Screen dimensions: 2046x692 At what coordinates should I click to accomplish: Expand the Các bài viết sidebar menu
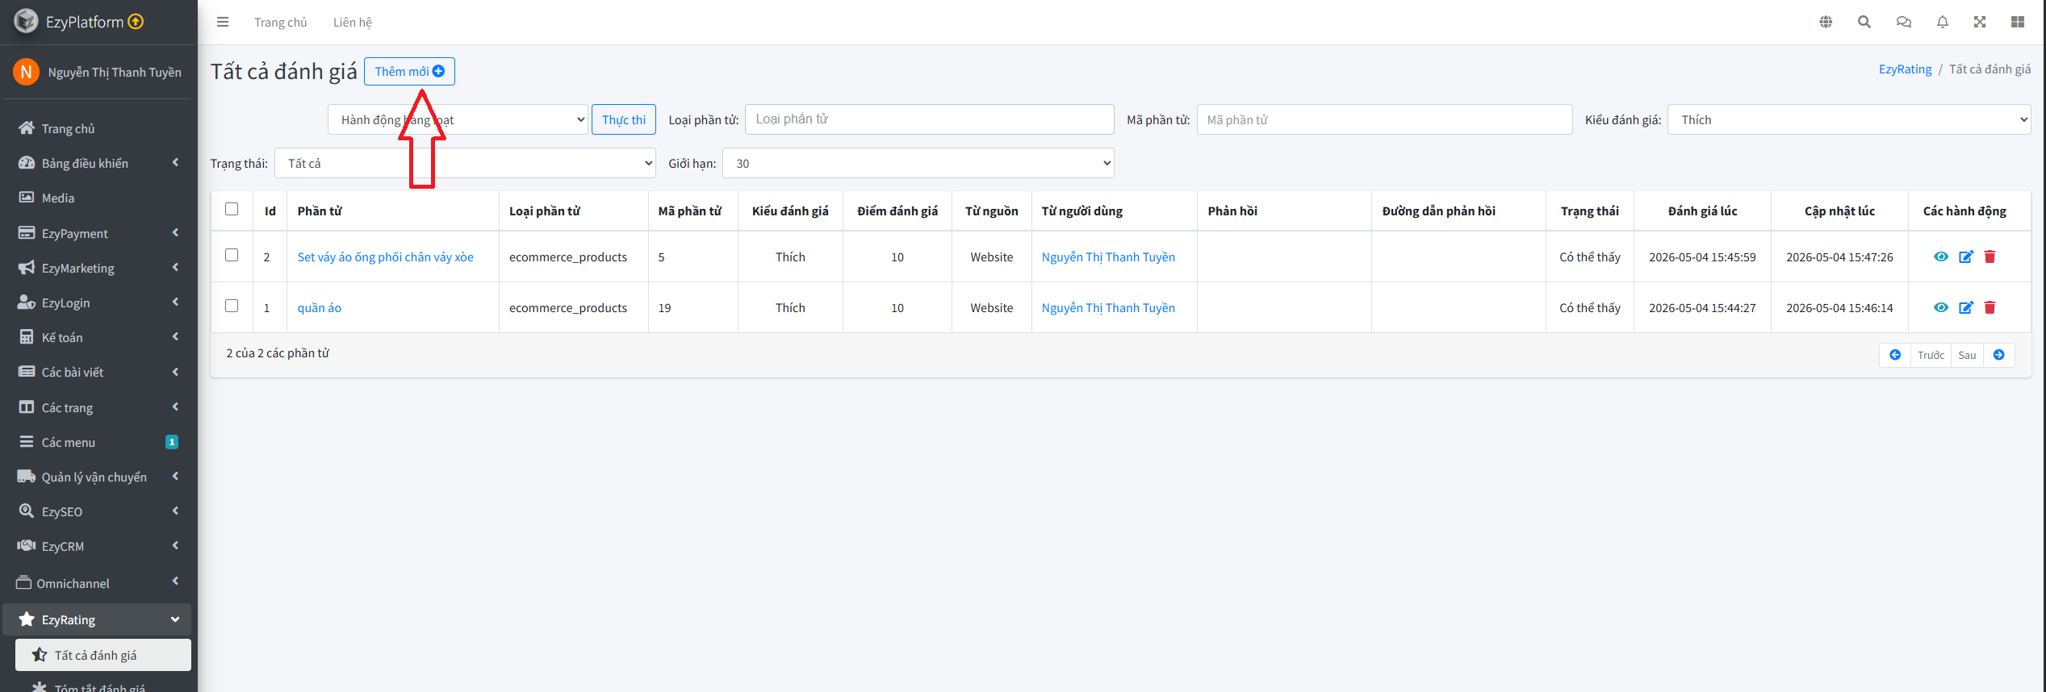pos(97,372)
